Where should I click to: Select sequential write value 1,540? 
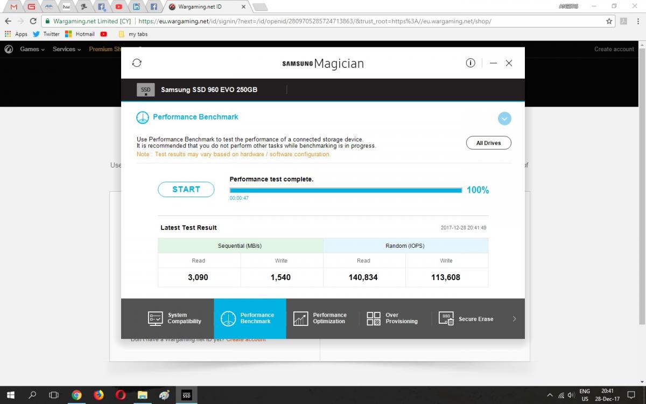281,277
